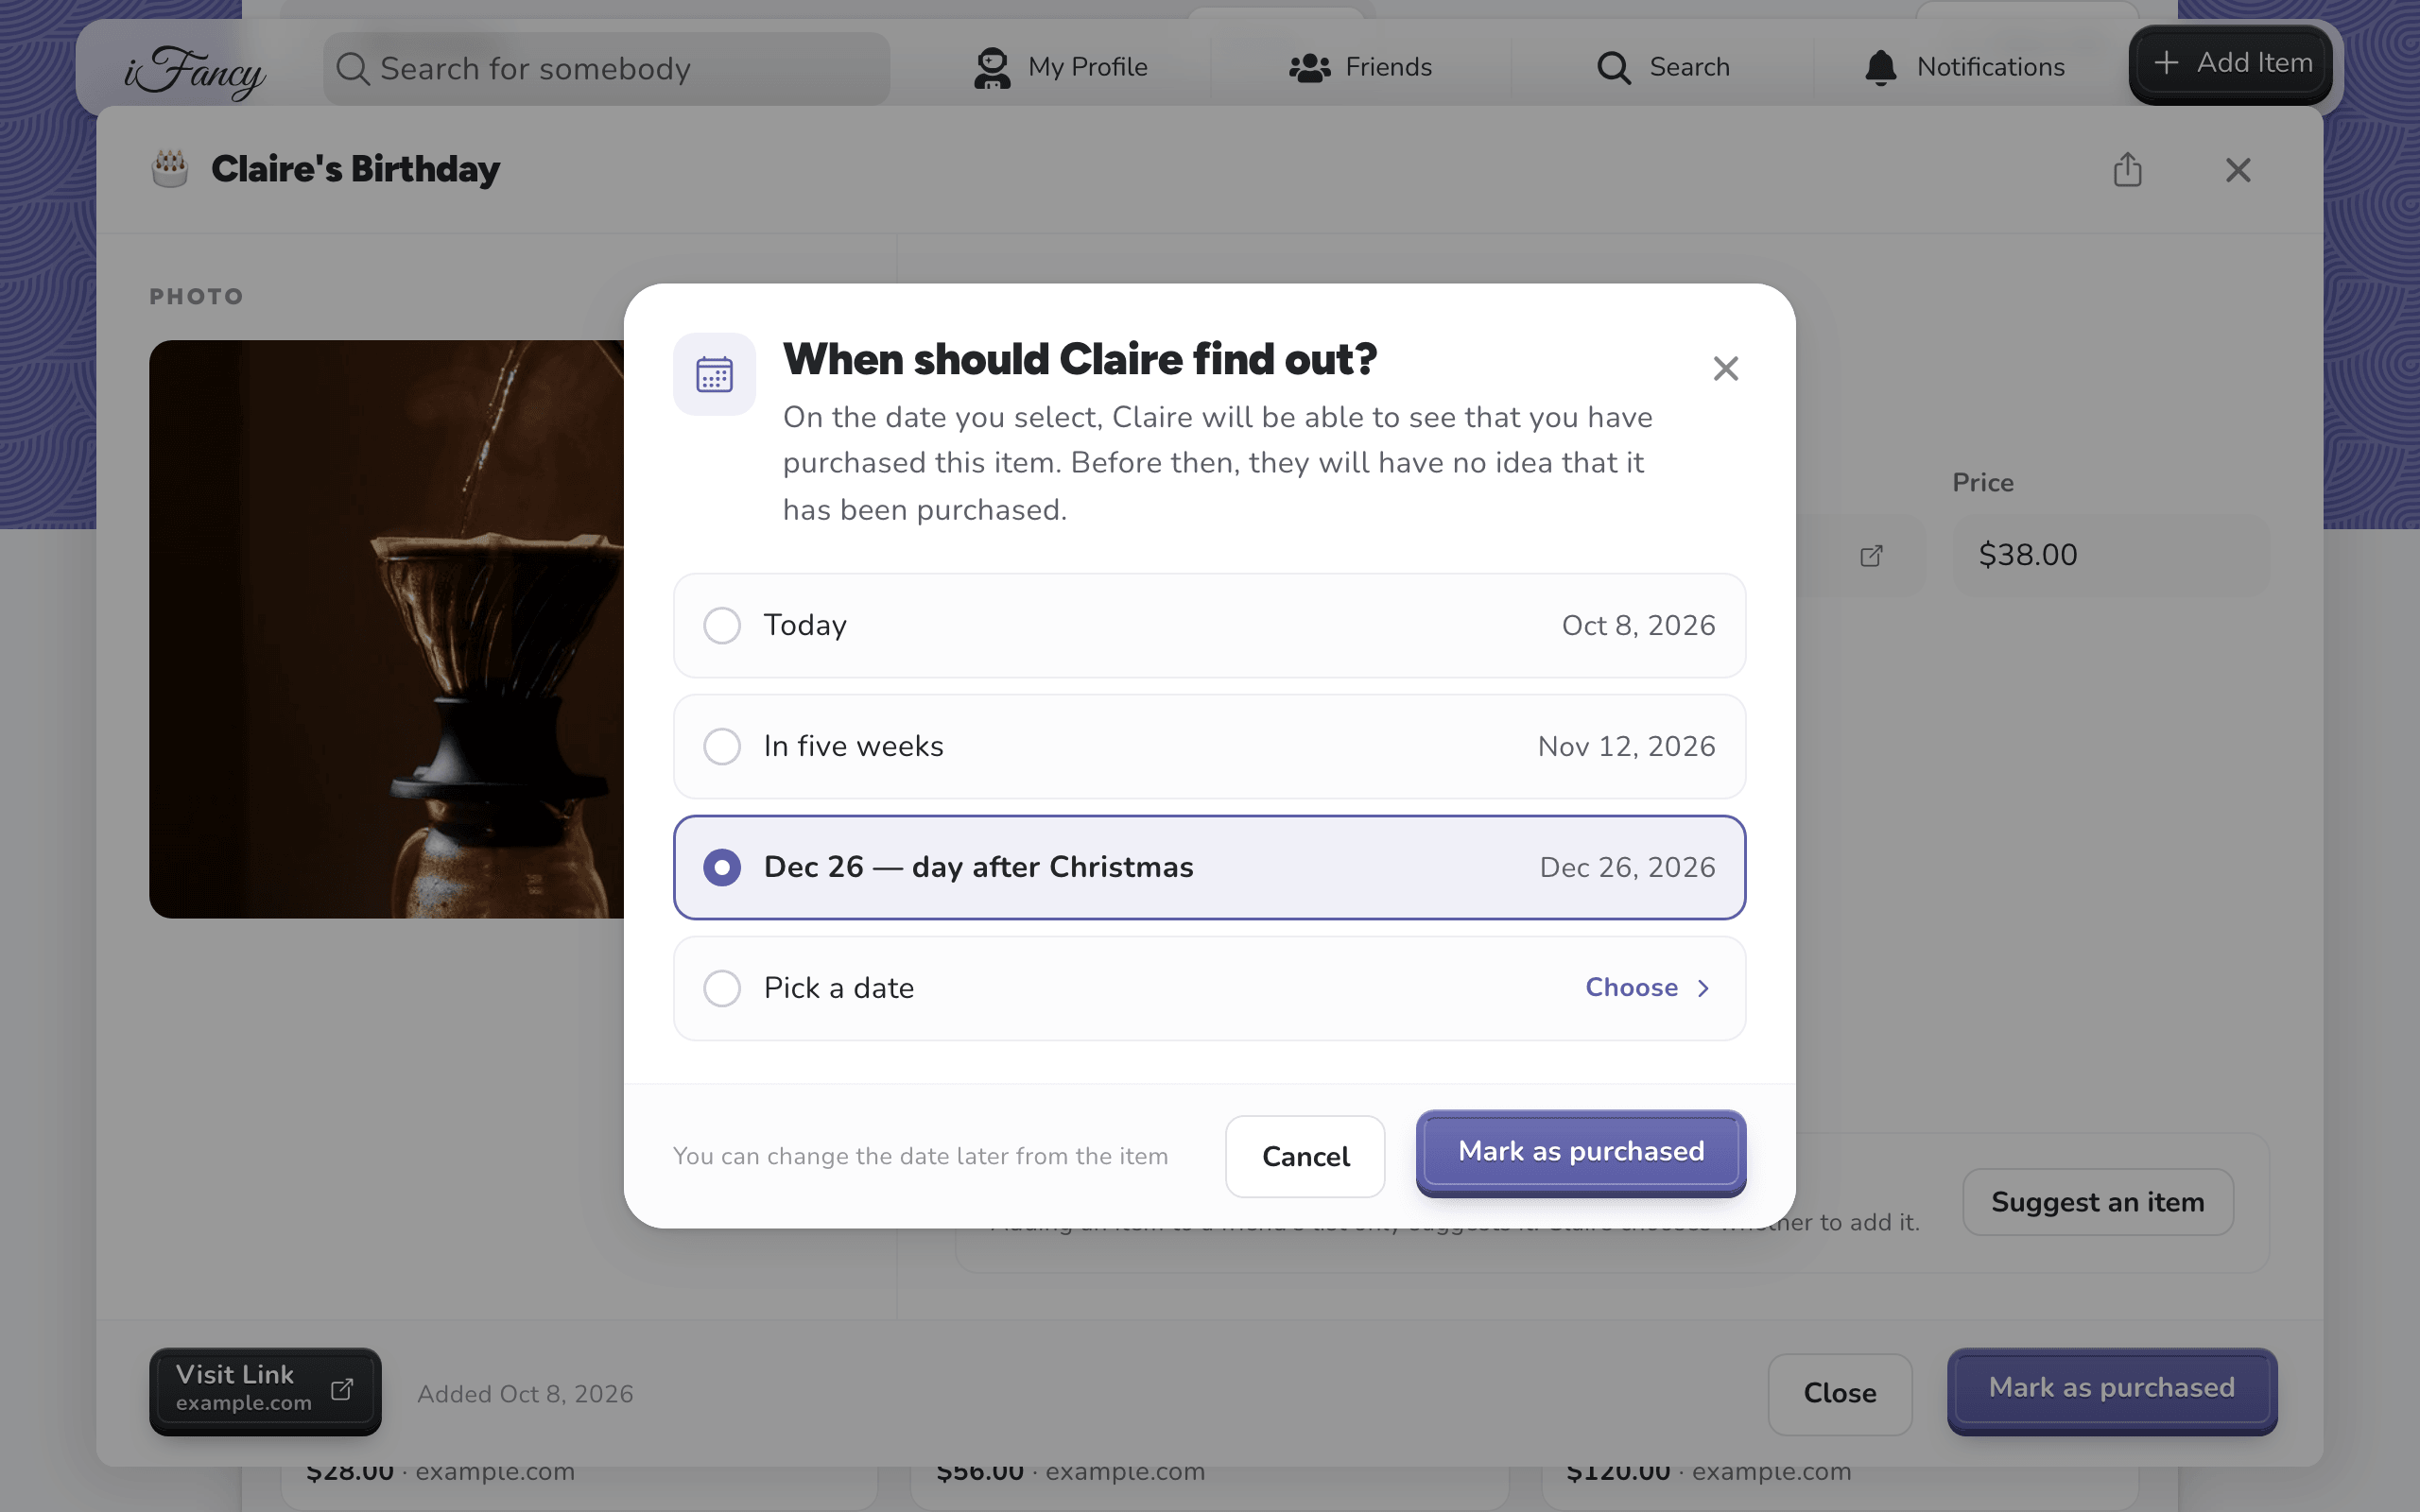Viewport: 2420px width, 1512px height.
Task: Click the 'Dec 26, 2026' date text
Action: click(x=1627, y=868)
